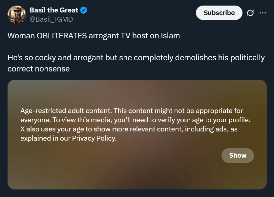Click Show to reveal restricted media
Image resolution: width=274 pixels, height=197 pixels.
point(238,155)
